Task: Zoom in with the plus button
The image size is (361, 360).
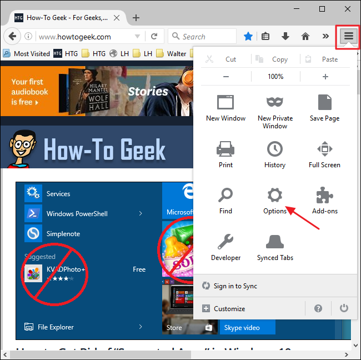Action: (x=325, y=77)
